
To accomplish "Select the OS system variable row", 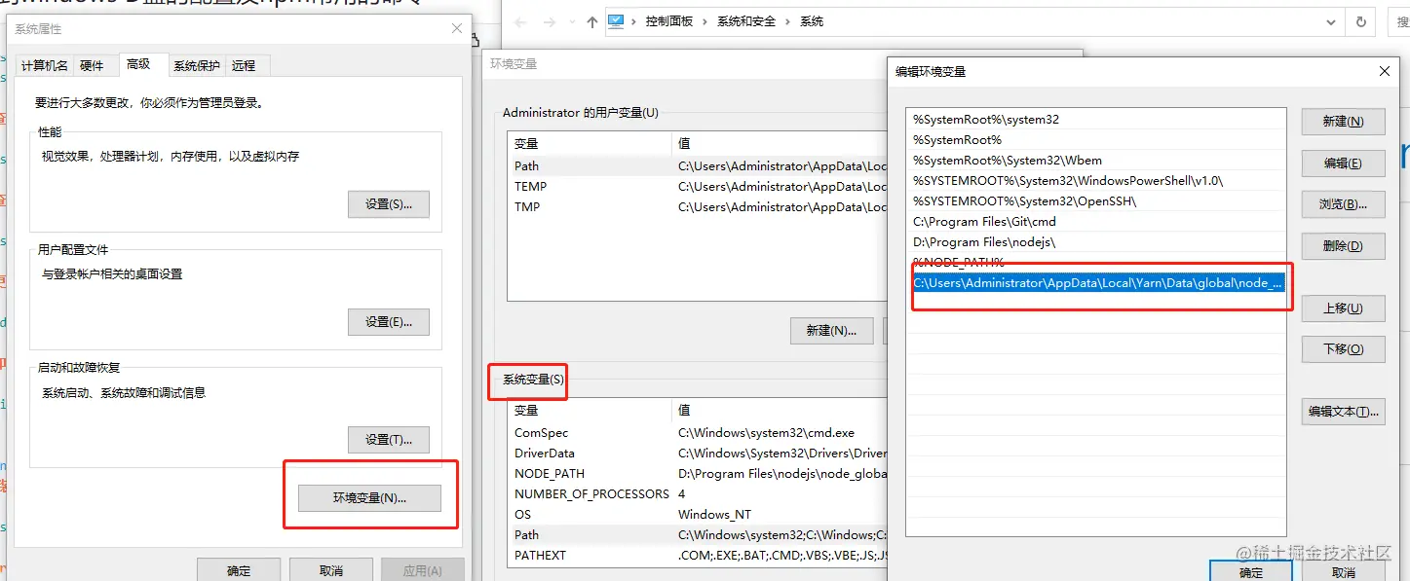I will 698,514.
